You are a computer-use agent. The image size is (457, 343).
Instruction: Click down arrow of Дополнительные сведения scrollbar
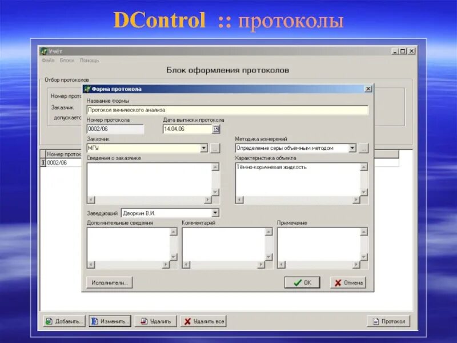pyautogui.click(x=174, y=257)
